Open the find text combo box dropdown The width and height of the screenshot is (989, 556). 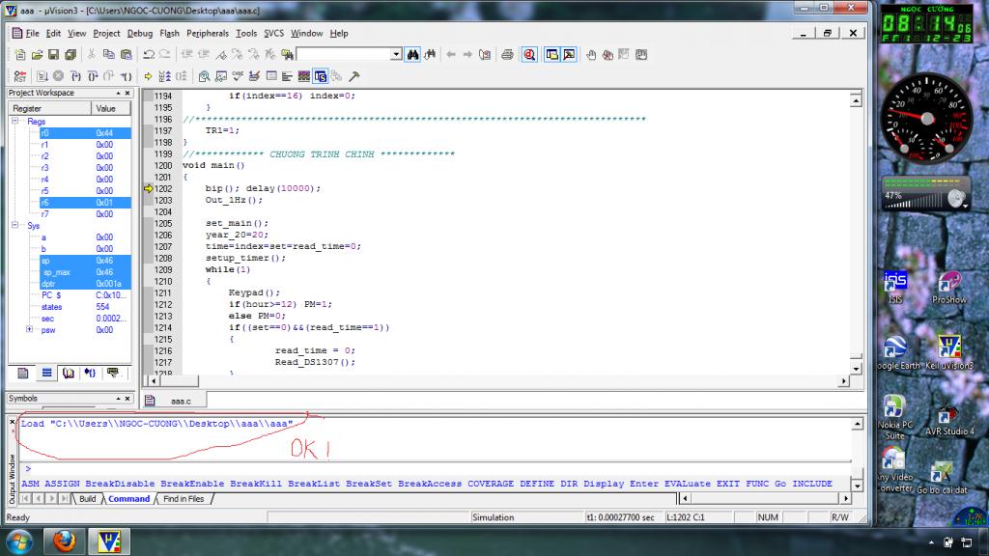pyautogui.click(x=396, y=55)
